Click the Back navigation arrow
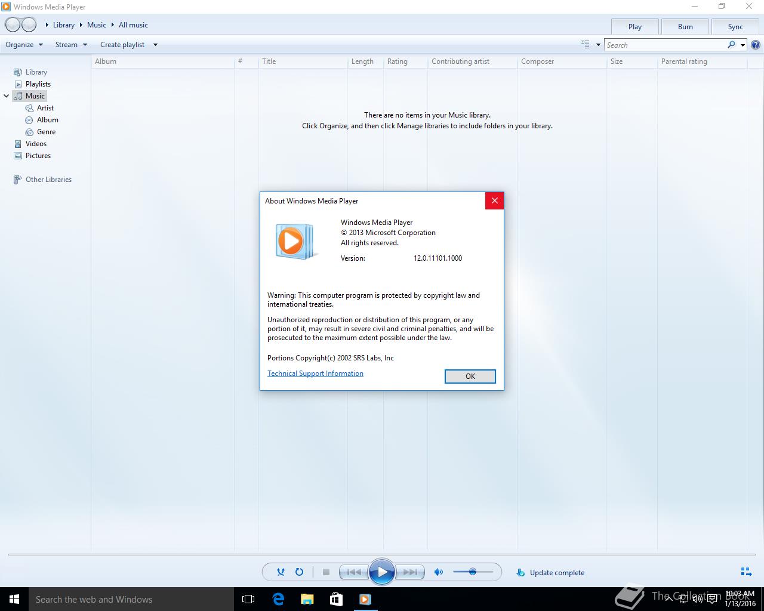 [x=13, y=24]
